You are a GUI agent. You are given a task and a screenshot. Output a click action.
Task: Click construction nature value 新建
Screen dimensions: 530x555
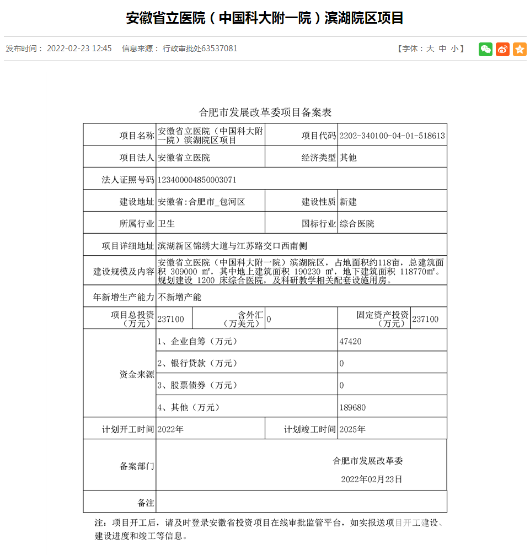tap(348, 202)
